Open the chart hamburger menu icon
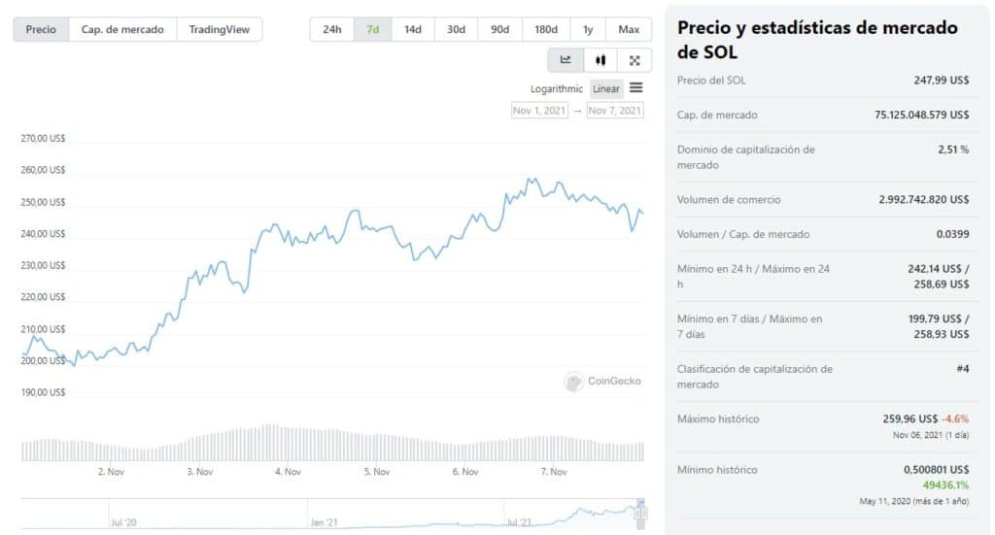 coord(635,87)
